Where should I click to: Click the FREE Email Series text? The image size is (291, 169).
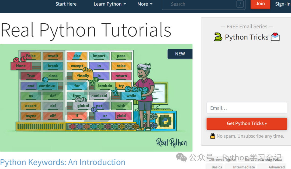[247, 27]
